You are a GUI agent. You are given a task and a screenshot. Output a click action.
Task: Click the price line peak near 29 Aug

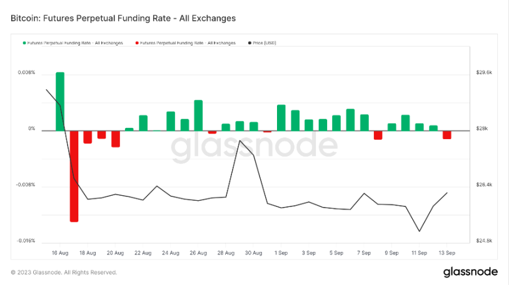point(239,140)
